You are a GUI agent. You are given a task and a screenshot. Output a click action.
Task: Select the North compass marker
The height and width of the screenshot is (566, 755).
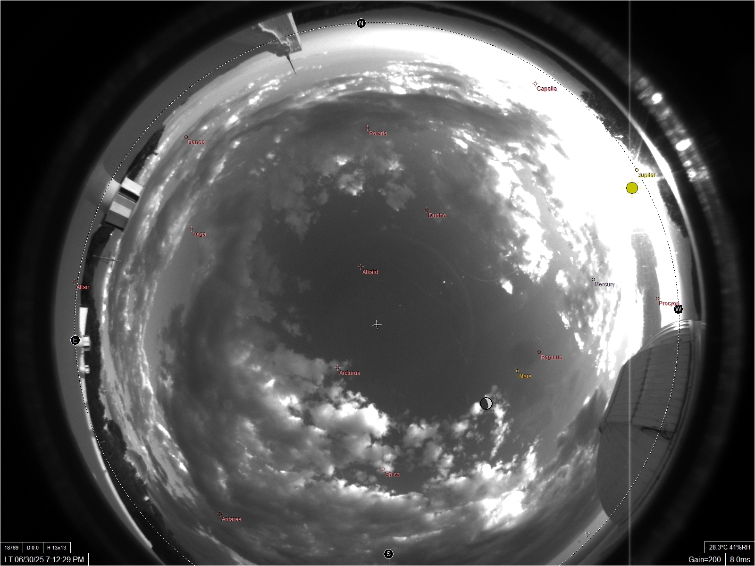[x=361, y=23]
